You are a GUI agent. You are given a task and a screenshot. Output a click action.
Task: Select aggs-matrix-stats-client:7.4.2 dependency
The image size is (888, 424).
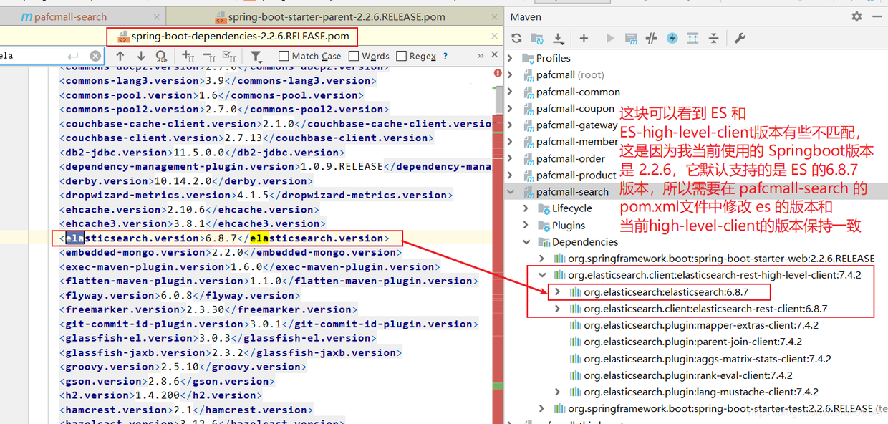coord(708,359)
